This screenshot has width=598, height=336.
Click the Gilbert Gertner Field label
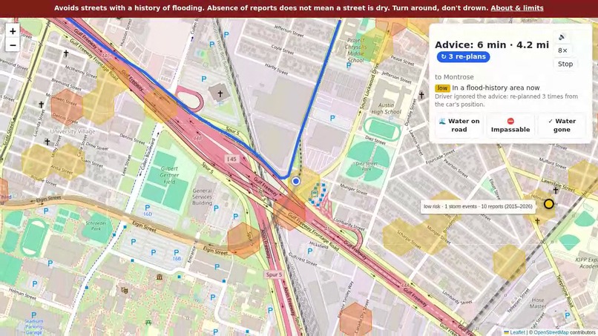click(x=169, y=174)
